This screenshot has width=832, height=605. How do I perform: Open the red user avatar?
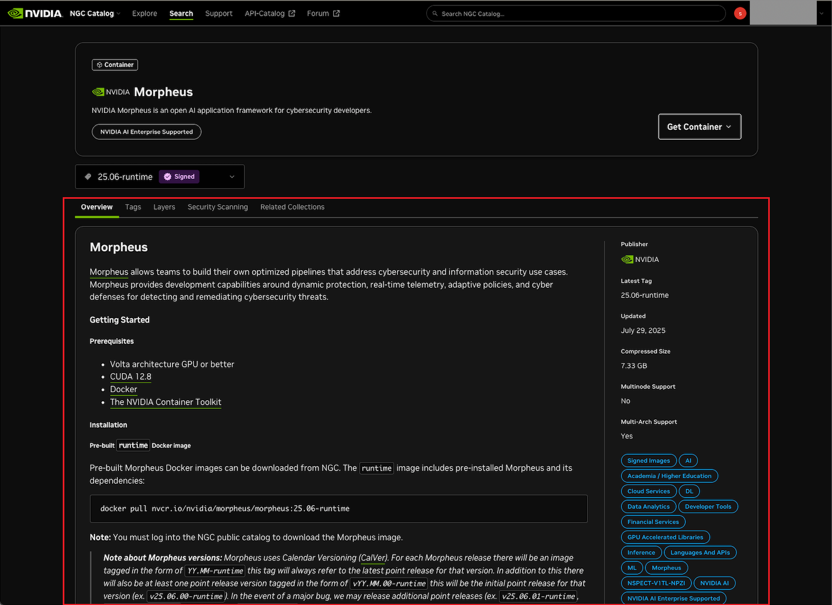point(740,14)
